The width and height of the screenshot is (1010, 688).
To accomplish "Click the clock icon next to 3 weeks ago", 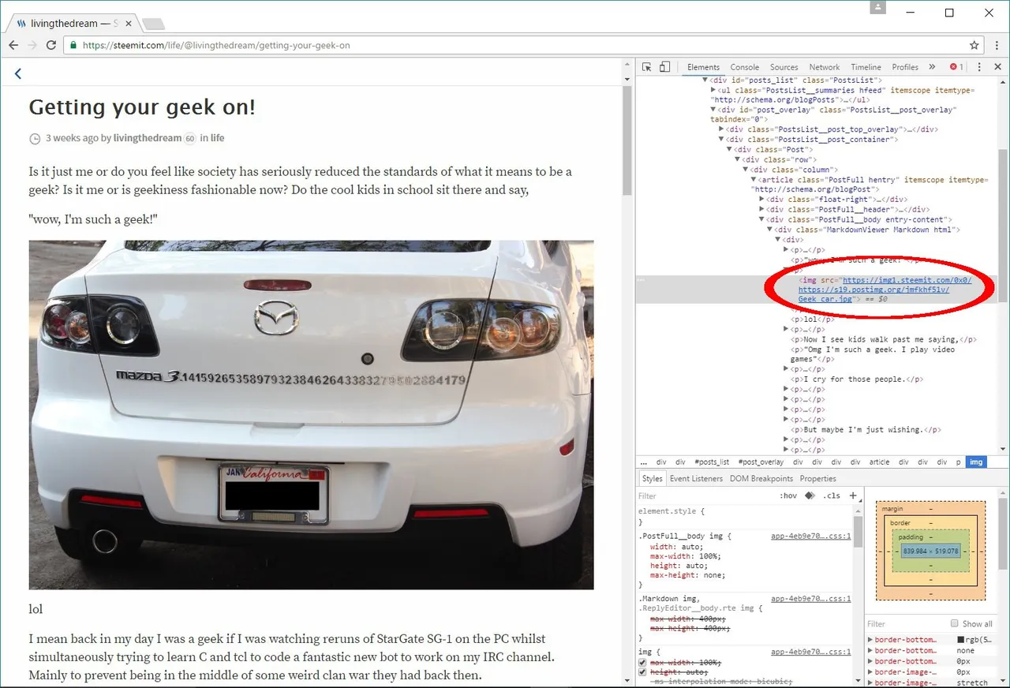I will pyautogui.click(x=35, y=139).
